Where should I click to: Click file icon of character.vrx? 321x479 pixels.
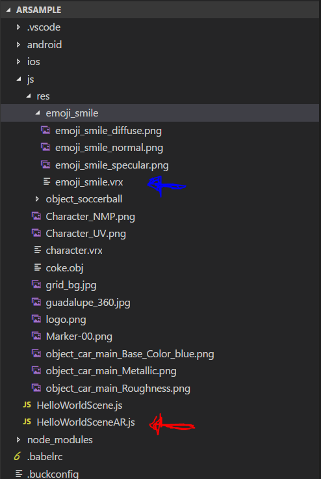pyautogui.click(x=38, y=251)
